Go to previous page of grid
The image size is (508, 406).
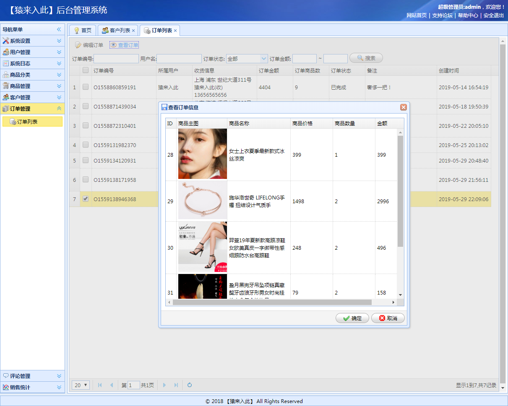(x=111, y=385)
